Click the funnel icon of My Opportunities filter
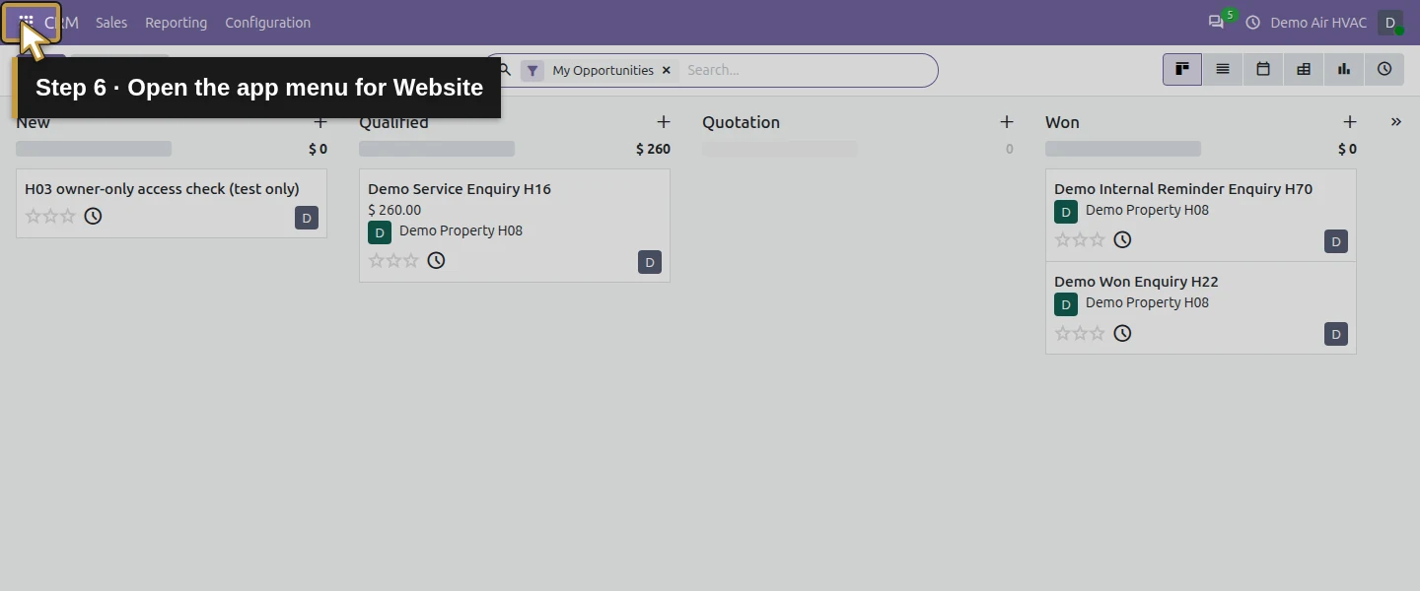The height and width of the screenshot is (591, 1420). [x=532, y=70]
